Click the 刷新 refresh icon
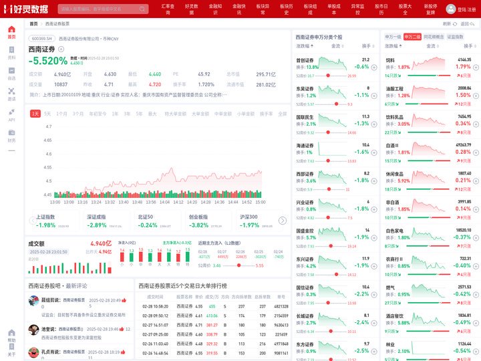This screenshot has height=361, width=481. point(455,23)
